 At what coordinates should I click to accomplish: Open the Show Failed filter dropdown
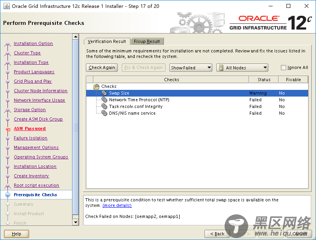(191, 68)
